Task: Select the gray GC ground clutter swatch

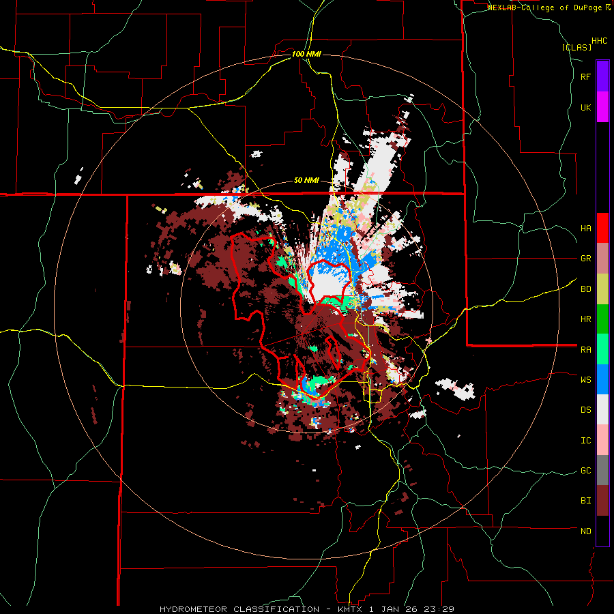Action: point(602,470)
